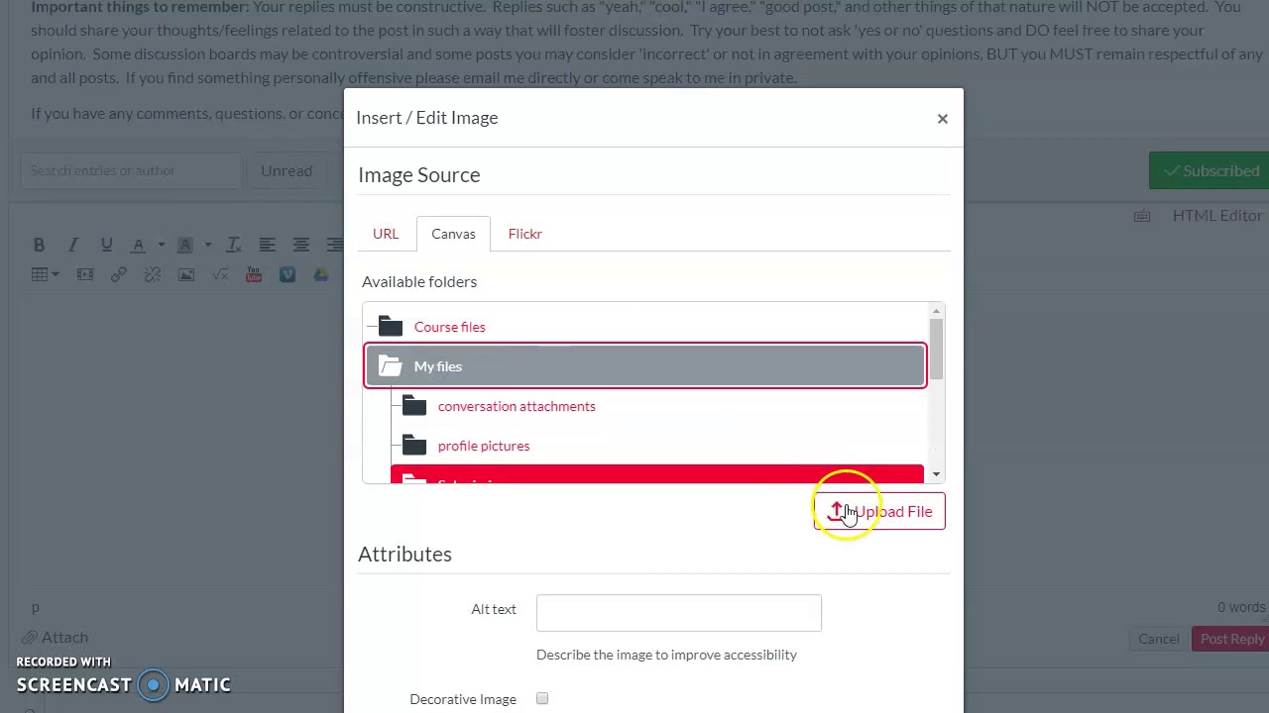This screenshot has height=713, width=1269.
Task: Click the YouTube embed icon
Action: [x=254, y=274]
